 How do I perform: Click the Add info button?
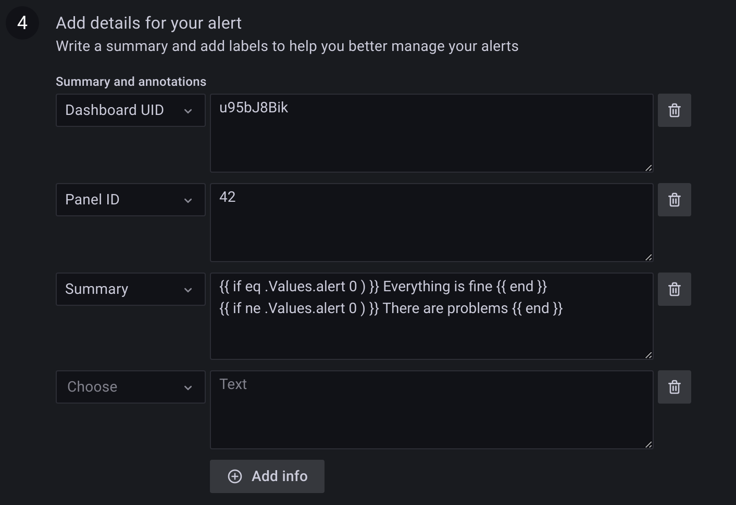(x=267, y=476)
